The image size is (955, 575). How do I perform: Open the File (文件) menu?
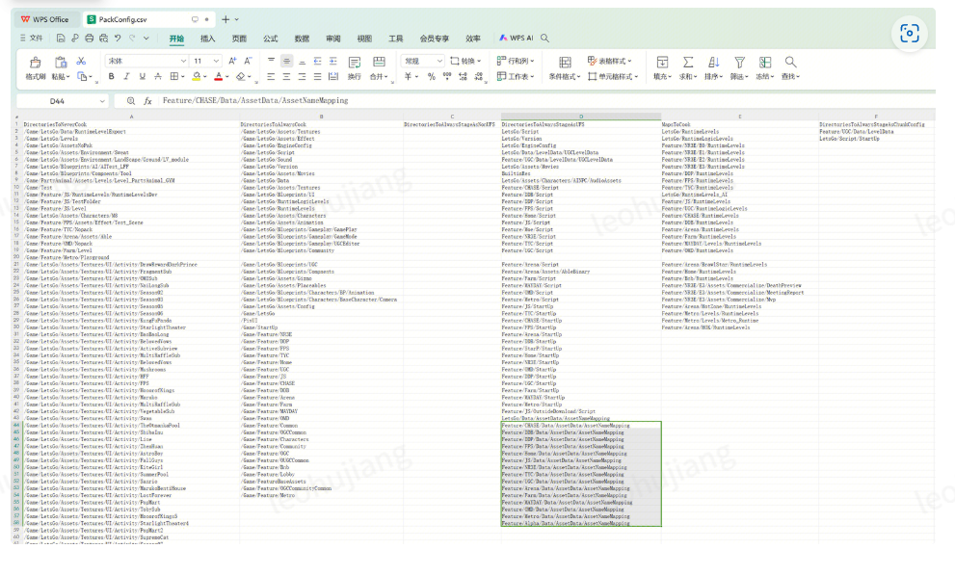[x=32, y=38]
